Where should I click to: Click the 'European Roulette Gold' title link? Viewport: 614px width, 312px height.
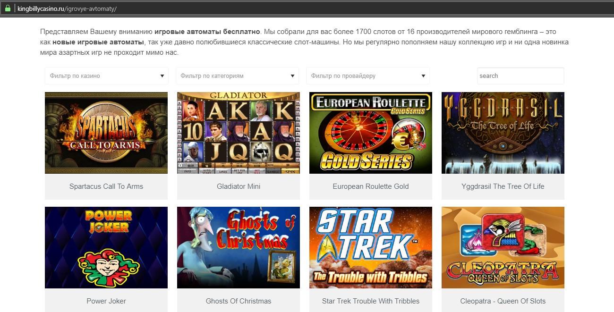pos(371,186)
